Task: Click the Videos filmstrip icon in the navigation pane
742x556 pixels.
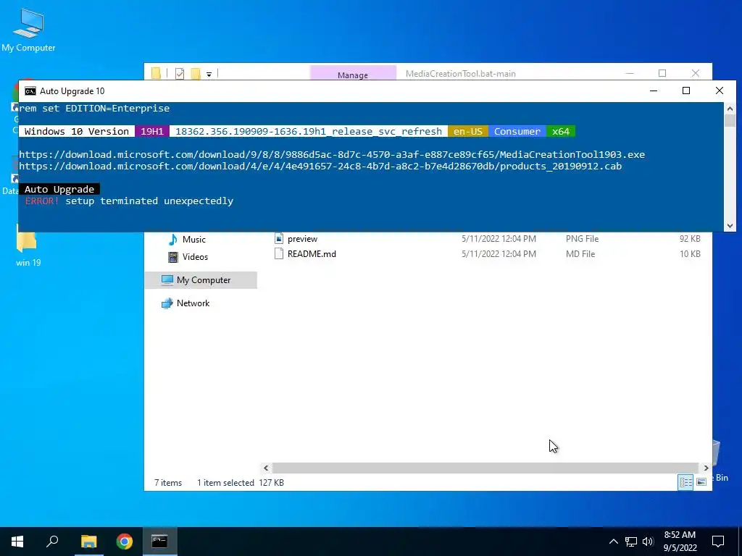Action: point(173,257)
